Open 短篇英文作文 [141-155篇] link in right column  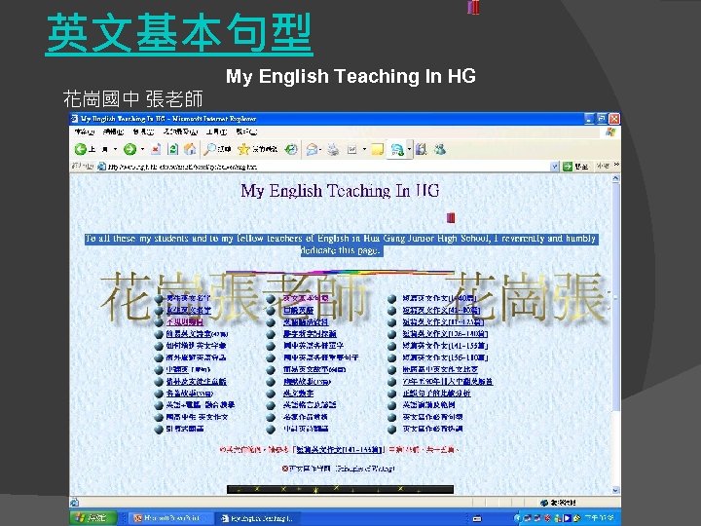(x=445, y=346)
